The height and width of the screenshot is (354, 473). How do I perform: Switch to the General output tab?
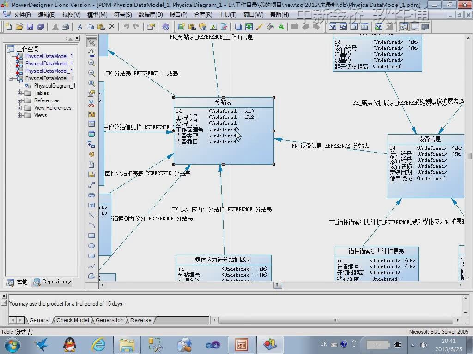point(40,320)
